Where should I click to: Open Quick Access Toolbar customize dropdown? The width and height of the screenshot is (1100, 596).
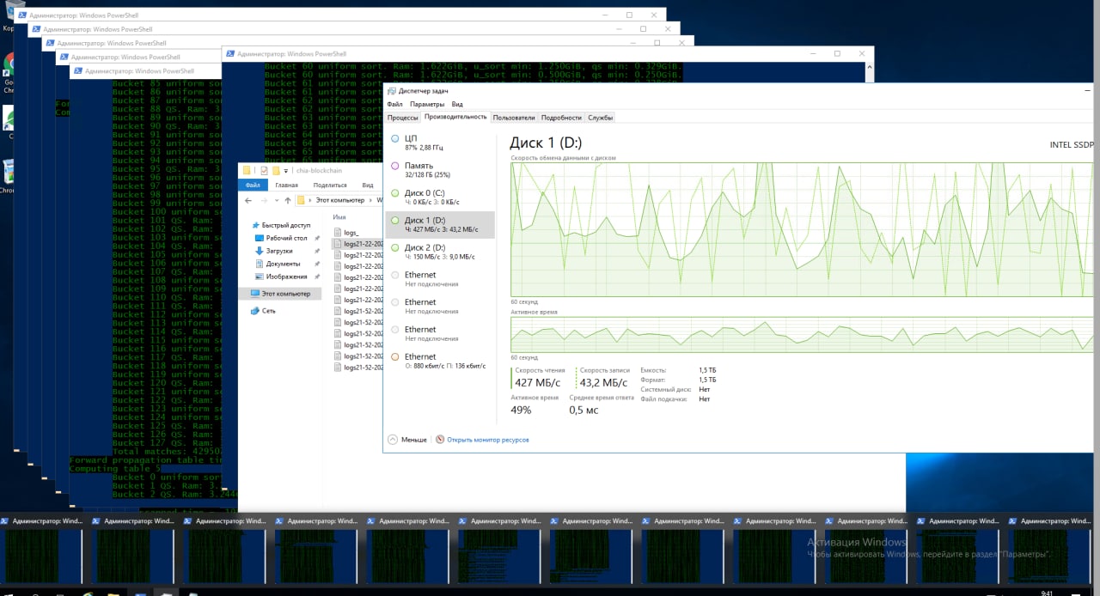click(287, 171)
